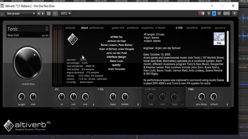Image resolution: width=248 pixels, height=139 pixels.
Task: Click the IR info scrollbar
Action: coord(228,56)
